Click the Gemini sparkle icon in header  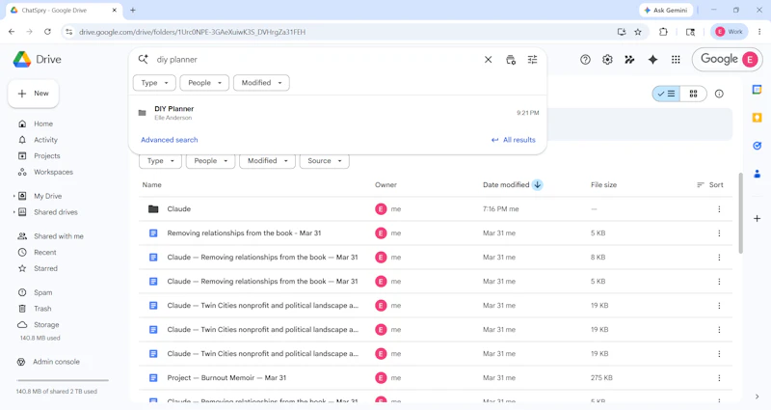point(652,60)
